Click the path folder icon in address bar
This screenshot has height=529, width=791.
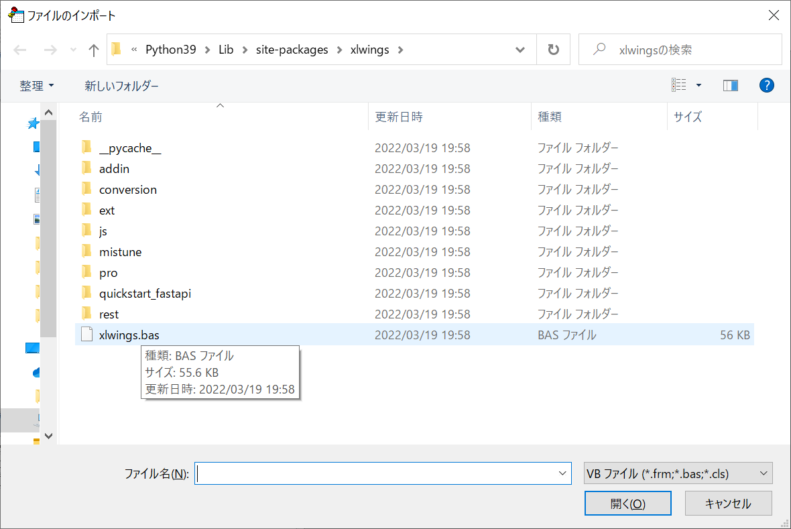tap(117, 49)
